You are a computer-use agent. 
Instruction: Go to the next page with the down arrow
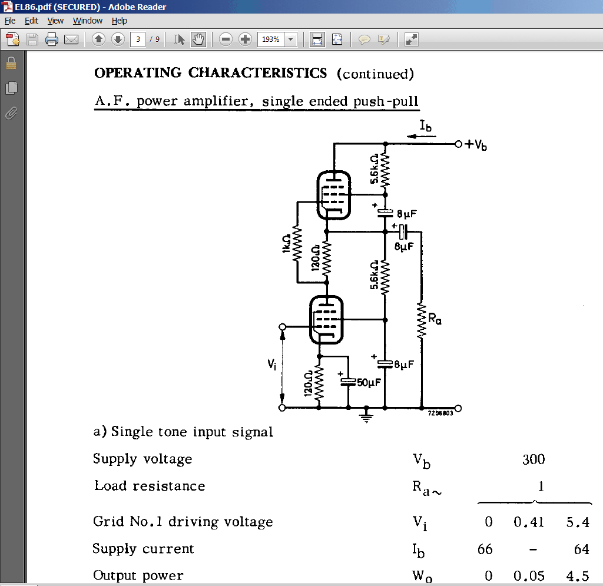click(x=118, y=39)
